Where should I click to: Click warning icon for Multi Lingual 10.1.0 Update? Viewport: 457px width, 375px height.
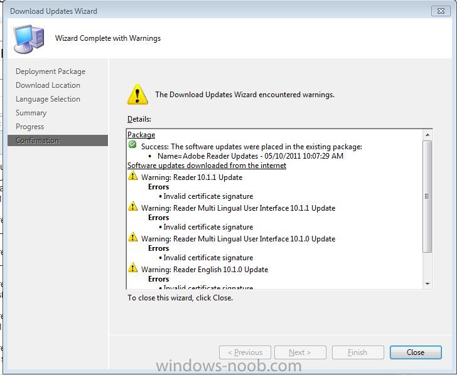(x=133, y=237)
